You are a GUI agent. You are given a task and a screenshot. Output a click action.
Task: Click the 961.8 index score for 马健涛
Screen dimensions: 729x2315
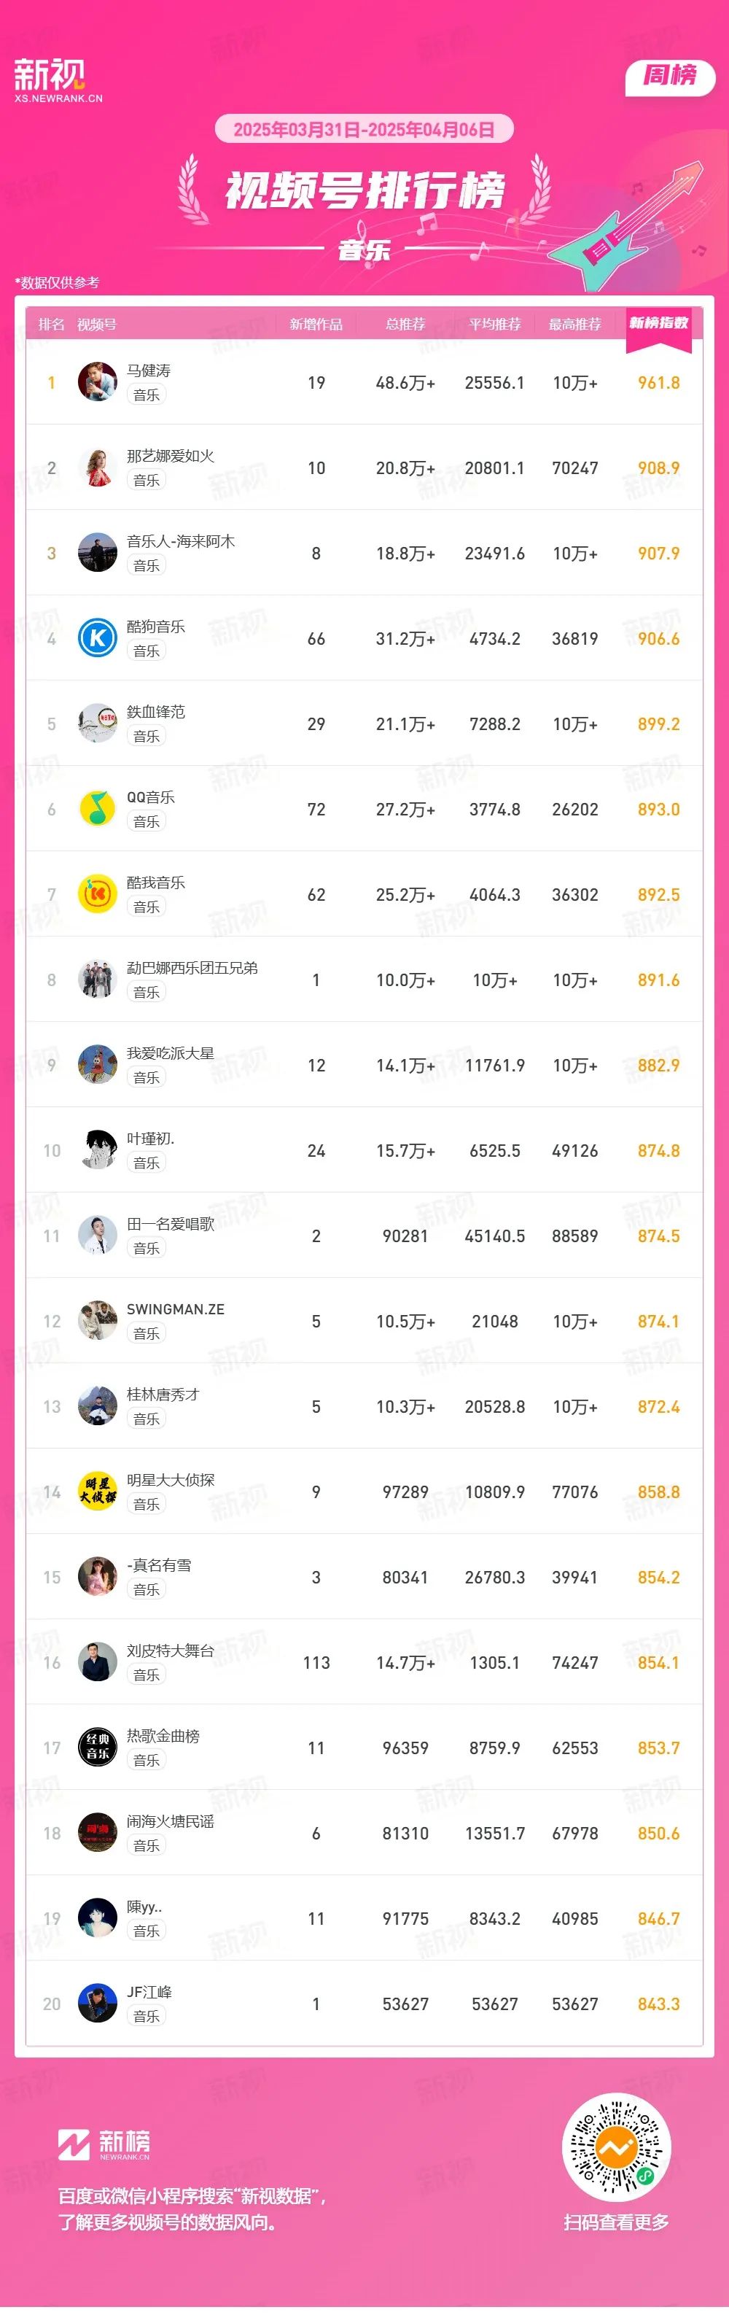[x=658, y=383]
